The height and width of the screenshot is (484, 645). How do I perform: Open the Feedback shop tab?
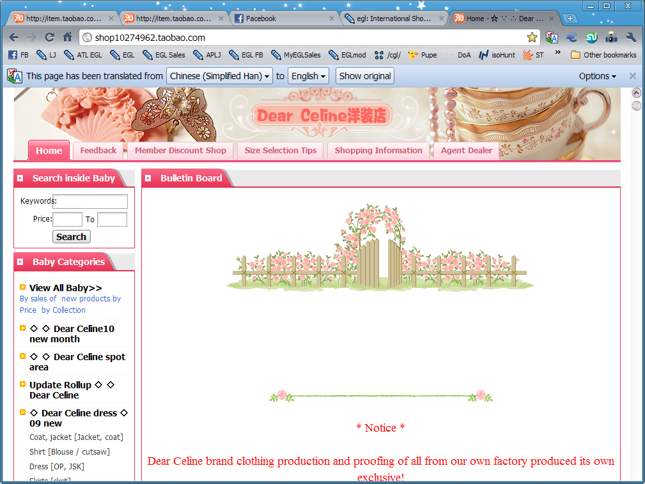pyautogui.click(x=98, y=151)
